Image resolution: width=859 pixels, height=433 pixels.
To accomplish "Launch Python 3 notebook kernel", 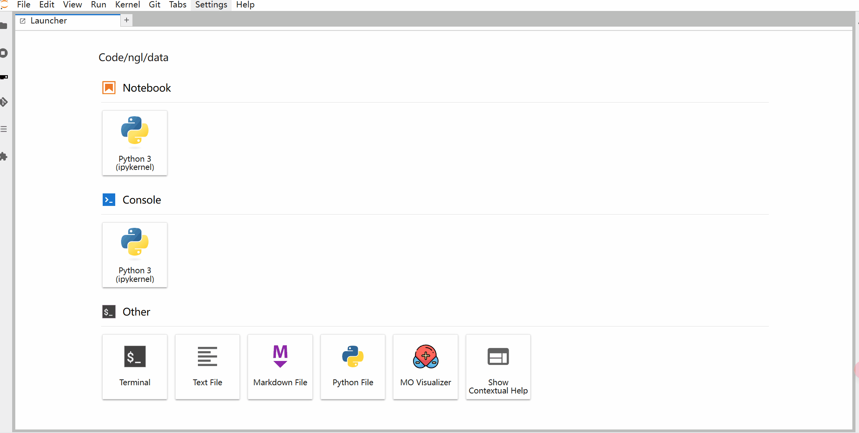I will tap(134, 143).
